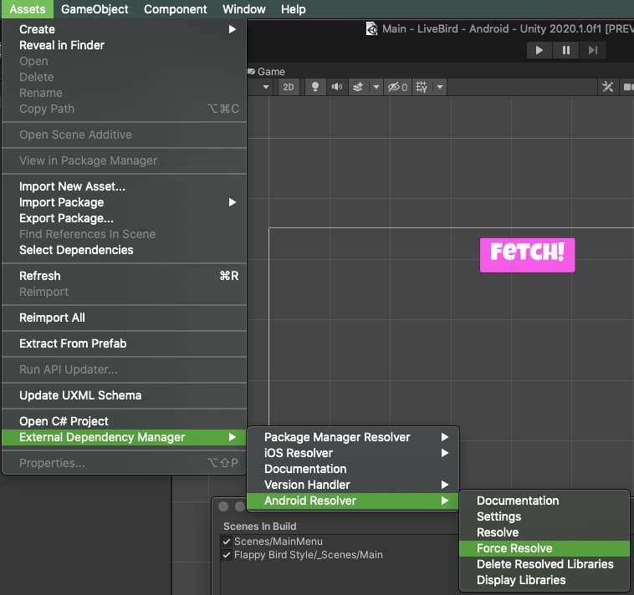This screenshot has width=634, height=595.
Task: Click Select Dependencies
Action: pyautogui.click(x=124, y=250)
